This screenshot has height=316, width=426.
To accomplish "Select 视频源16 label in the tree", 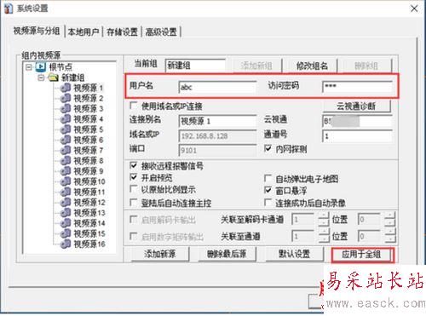I will click(89, 244).
